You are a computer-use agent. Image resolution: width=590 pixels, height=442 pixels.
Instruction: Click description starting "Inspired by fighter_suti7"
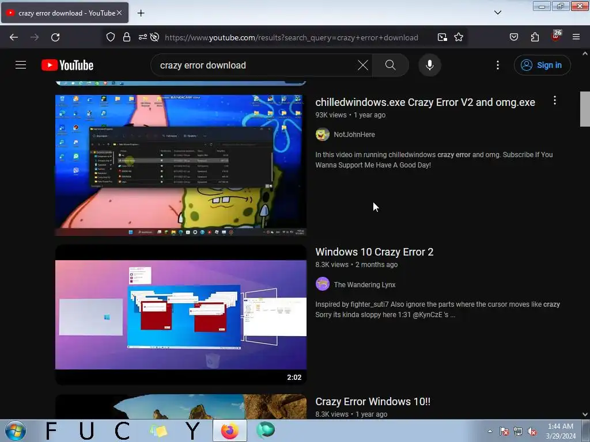coord(438,309)
